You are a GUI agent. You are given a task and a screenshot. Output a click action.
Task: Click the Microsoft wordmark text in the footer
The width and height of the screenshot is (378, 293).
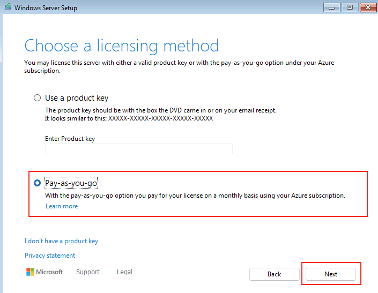pyautogui.click(x=49, y=272)
